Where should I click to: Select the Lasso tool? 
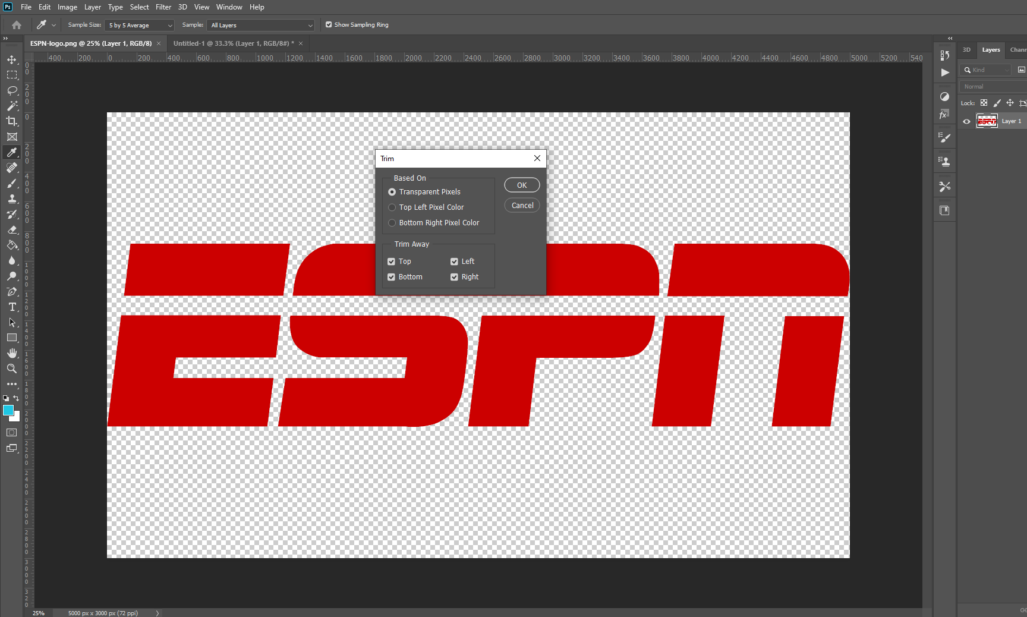click(x=12, y=90)
